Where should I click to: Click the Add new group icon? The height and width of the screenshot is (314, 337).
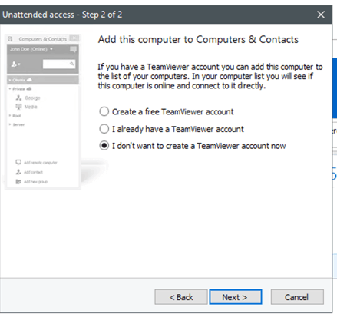click(18, 182)
